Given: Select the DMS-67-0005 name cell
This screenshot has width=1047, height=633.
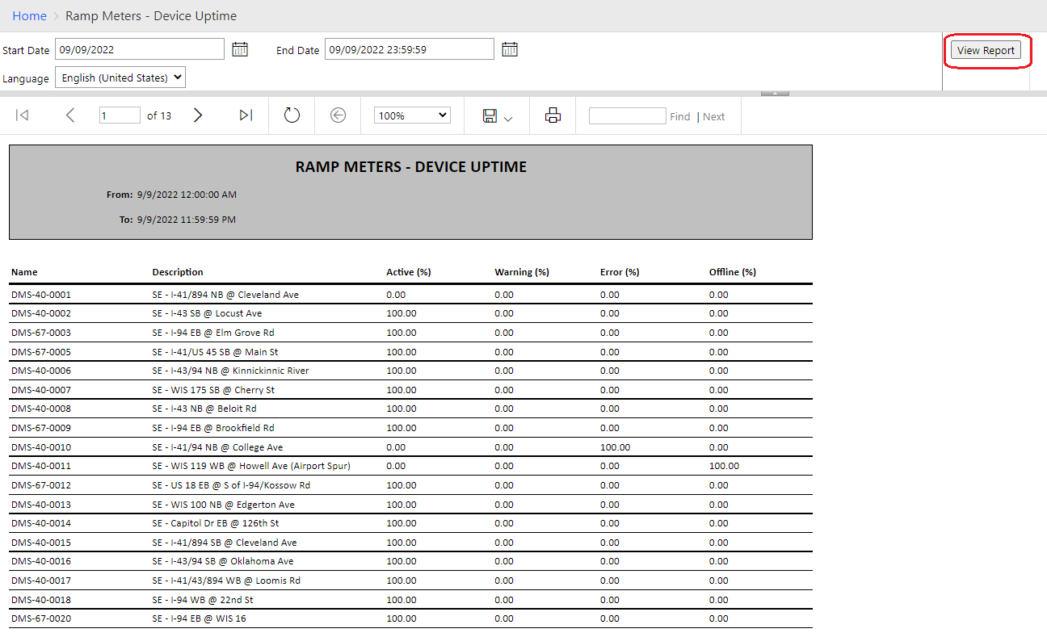Looking at the screenshot, I should 41,352.
